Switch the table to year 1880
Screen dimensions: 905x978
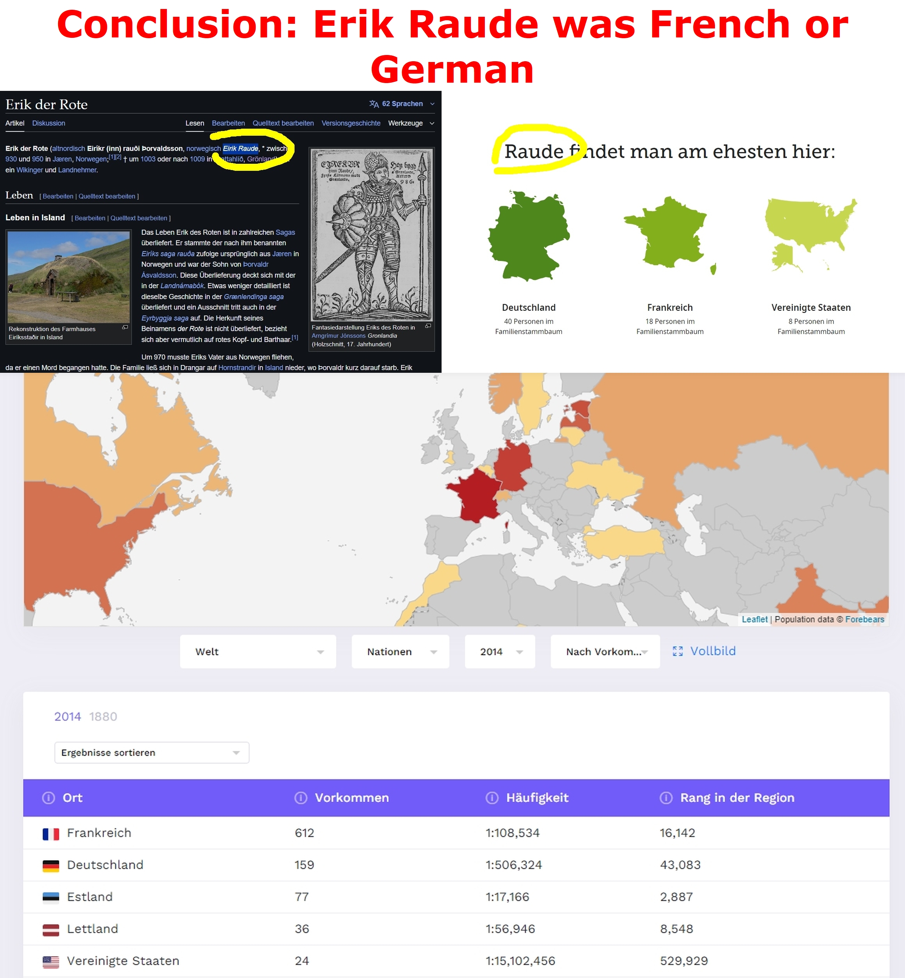[x=103, y=717]
